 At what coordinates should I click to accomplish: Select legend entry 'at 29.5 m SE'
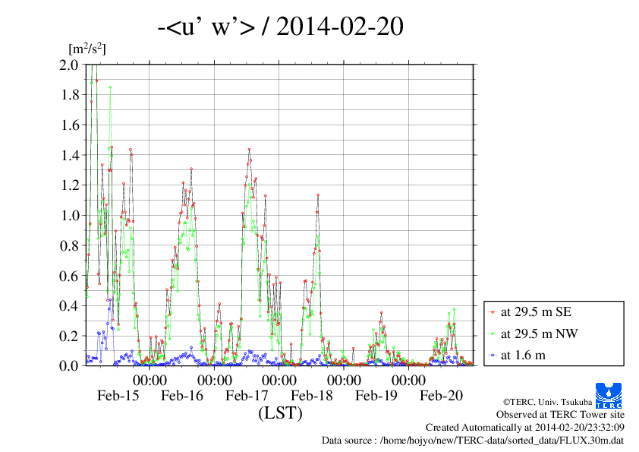tap(536, 312)
